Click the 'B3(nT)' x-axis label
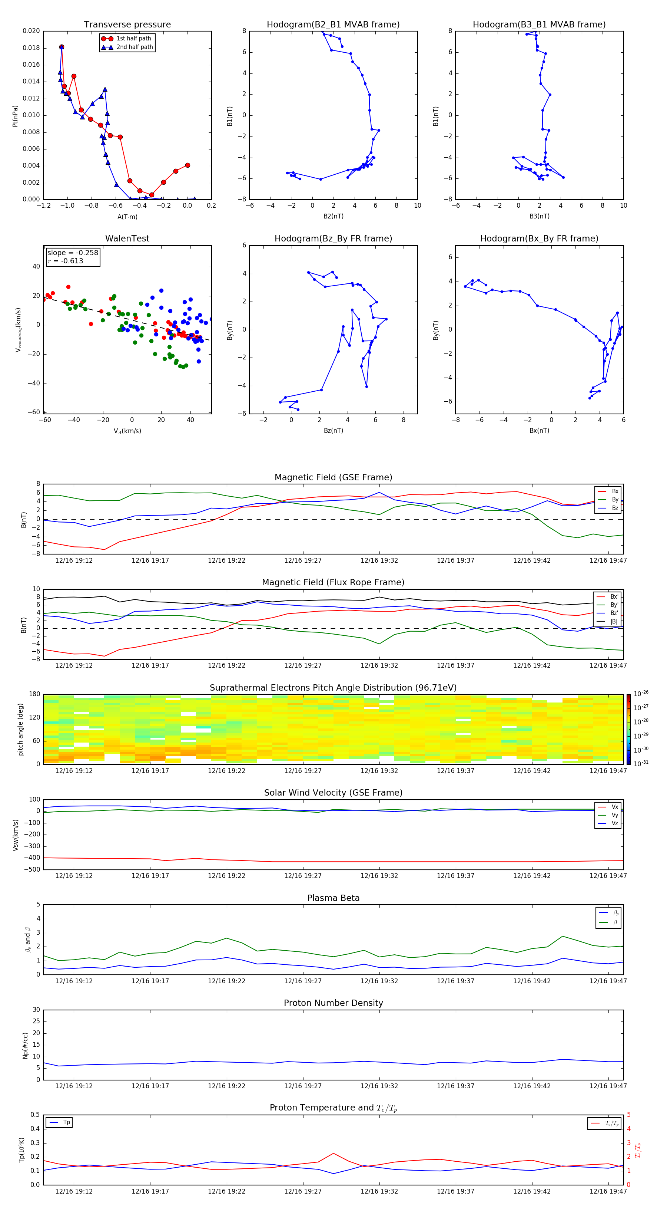The height and width of the screenshot is (1224, 667). tap(539, 216)
